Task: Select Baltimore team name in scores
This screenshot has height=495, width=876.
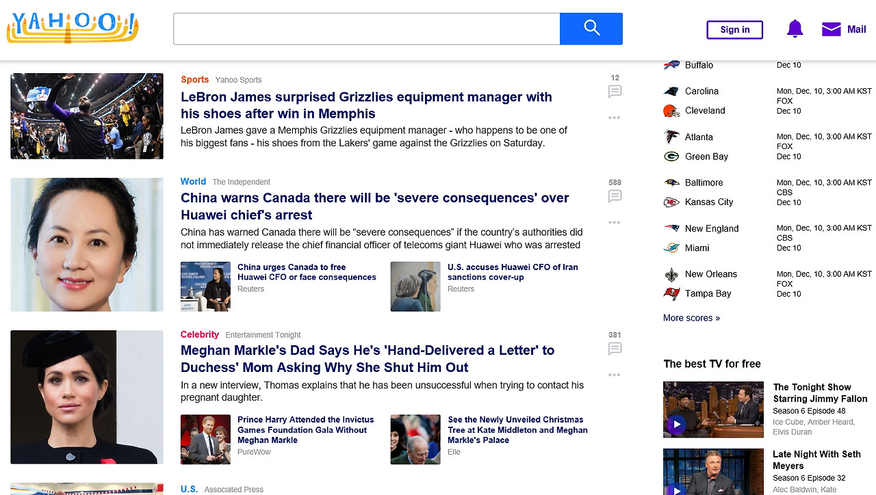Action: 704,183
